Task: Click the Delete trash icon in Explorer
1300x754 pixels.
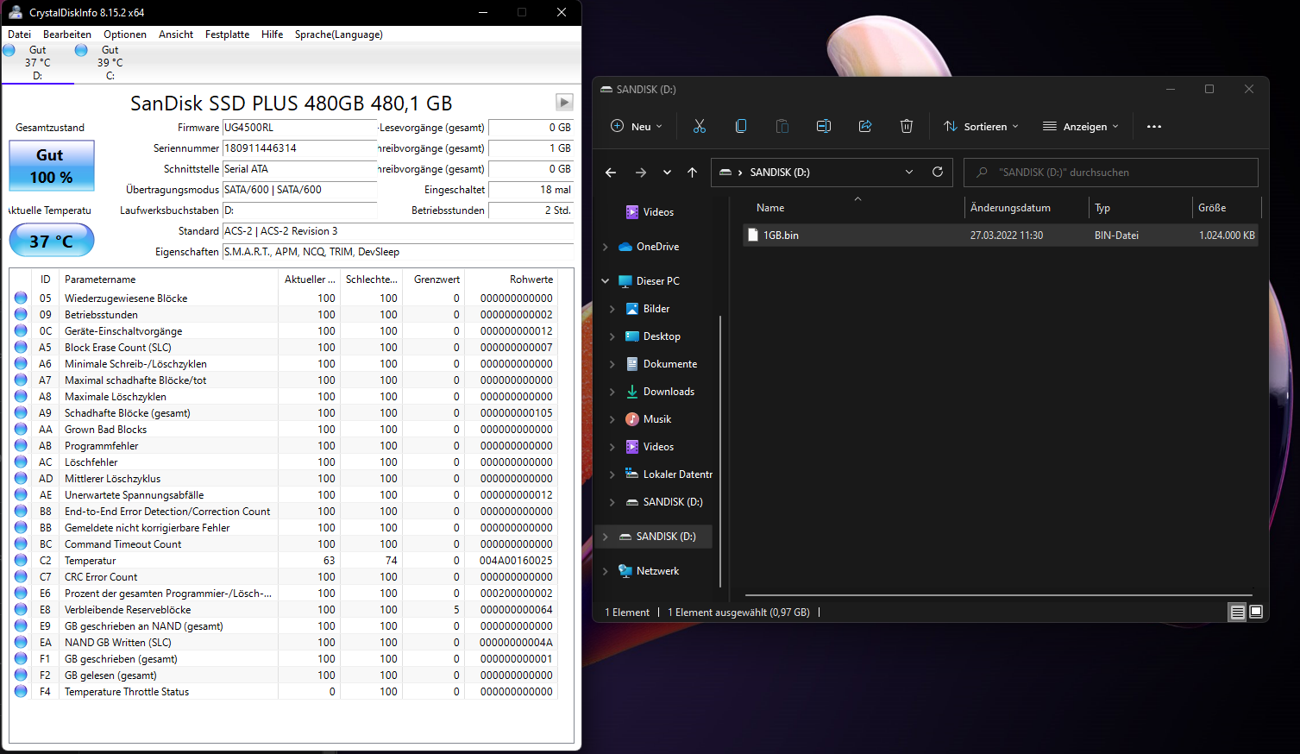Action: pos(907,126)
